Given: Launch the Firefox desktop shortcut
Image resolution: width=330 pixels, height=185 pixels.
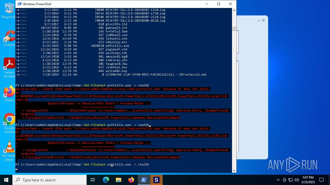Looking at the screenshot, I should click(9, 94).
